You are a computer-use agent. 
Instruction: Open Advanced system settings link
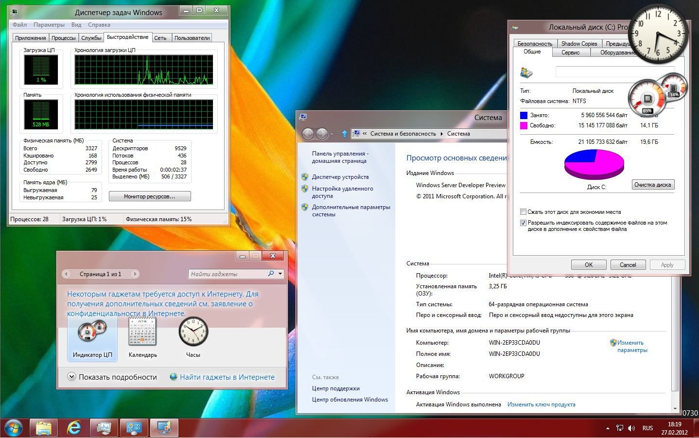click(x=351, y=210)
